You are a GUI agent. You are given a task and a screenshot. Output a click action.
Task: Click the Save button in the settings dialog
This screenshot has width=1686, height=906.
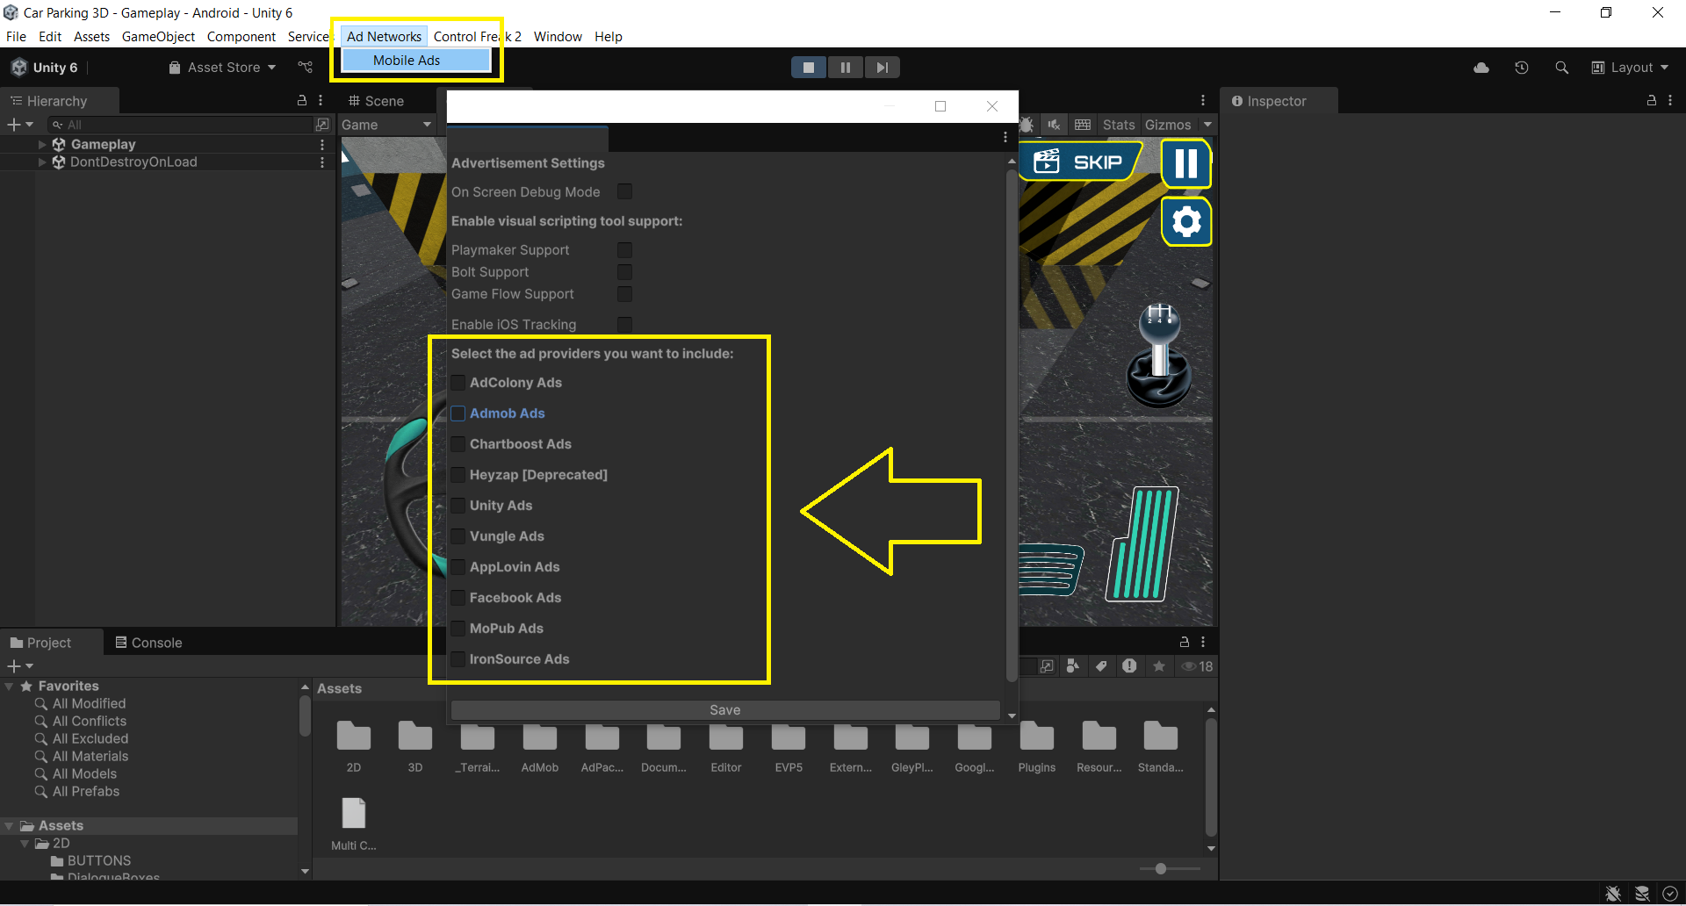tap(724, 709)
